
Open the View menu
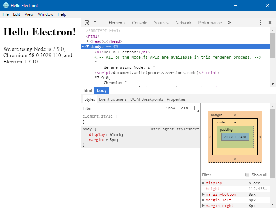pos(29,14)
